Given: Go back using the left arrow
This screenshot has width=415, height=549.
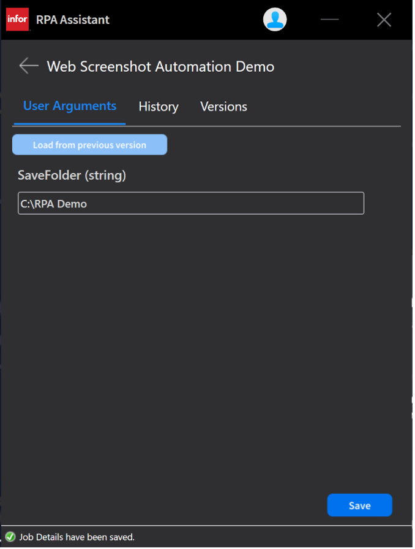Looking at the screenshot, I should 28,66.
